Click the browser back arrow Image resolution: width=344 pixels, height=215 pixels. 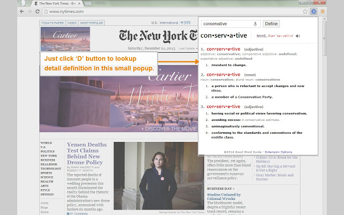[x=21, y=11]
